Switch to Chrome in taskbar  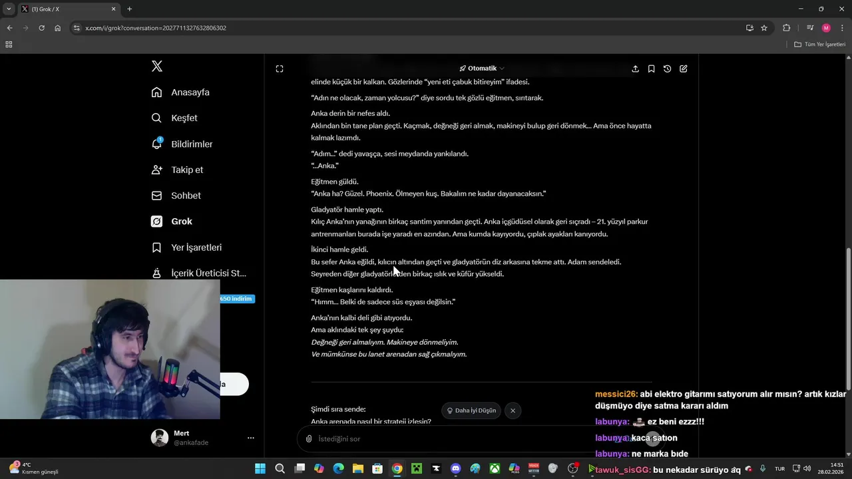(397, 469)
